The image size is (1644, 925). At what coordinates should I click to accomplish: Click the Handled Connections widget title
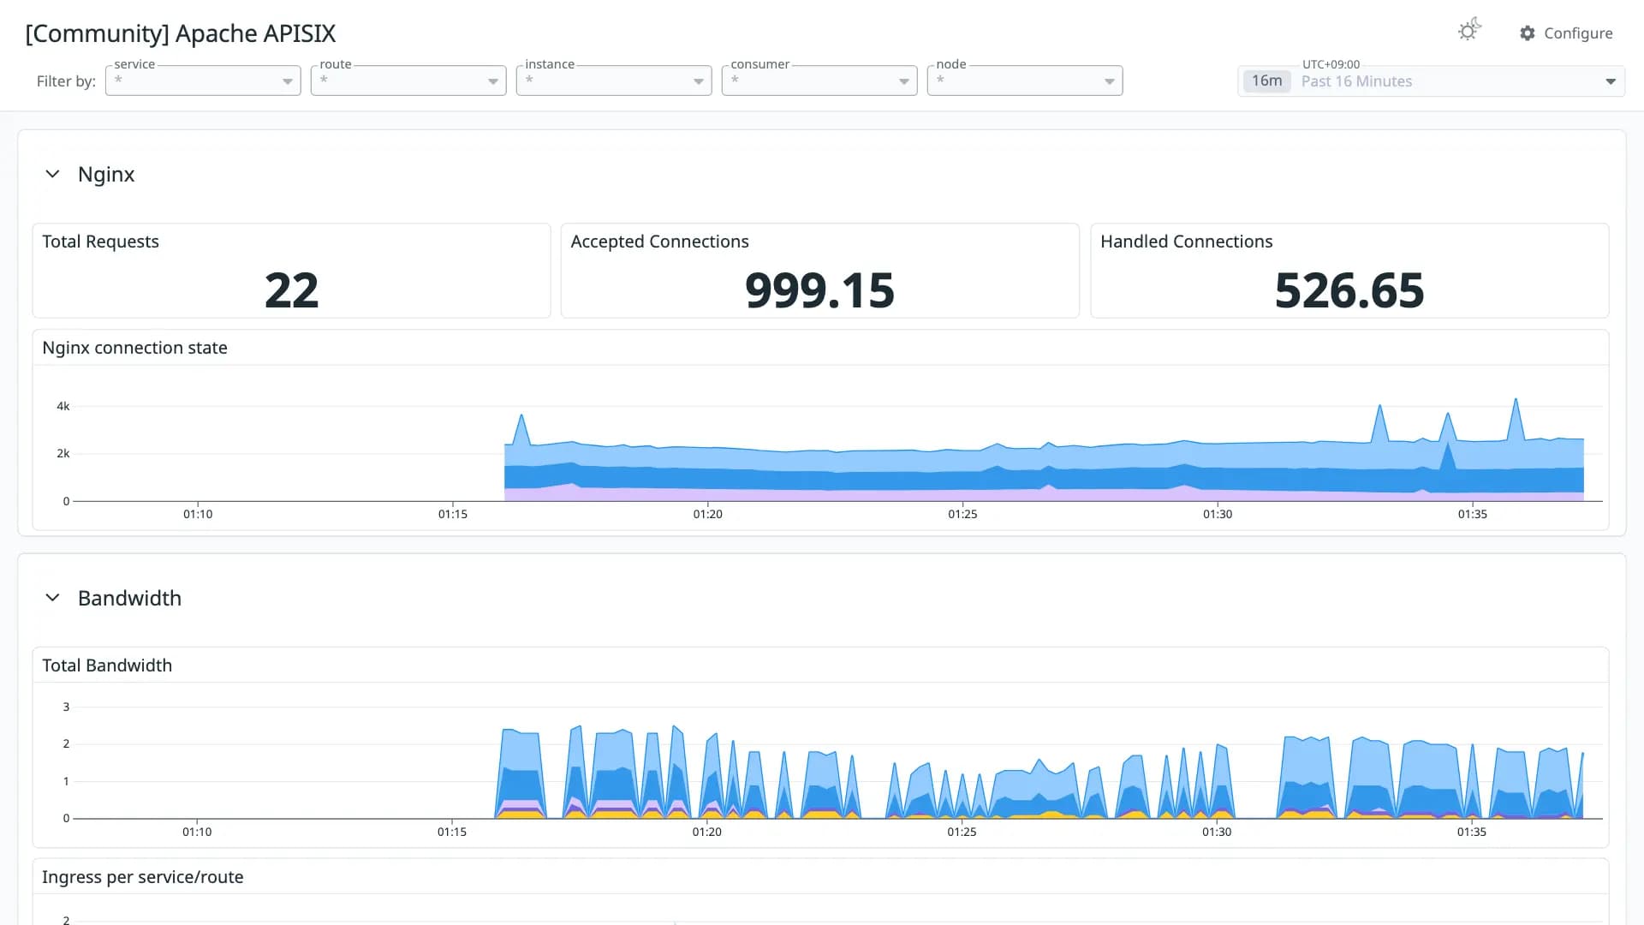[x=1186, y=242]
